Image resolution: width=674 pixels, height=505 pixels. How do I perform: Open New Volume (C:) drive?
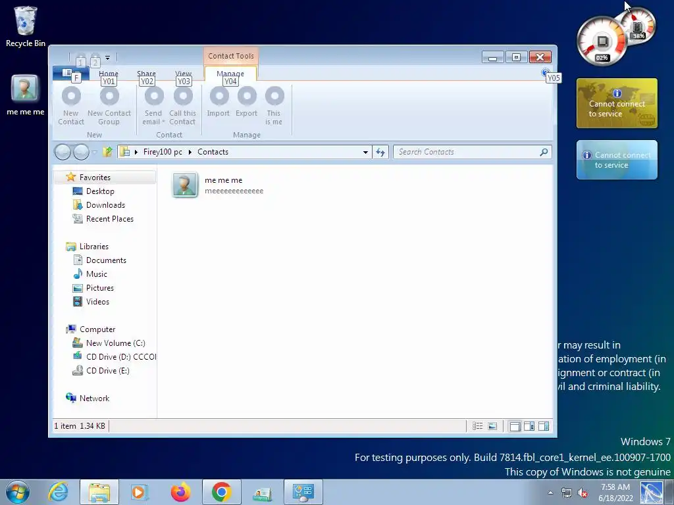115,343
